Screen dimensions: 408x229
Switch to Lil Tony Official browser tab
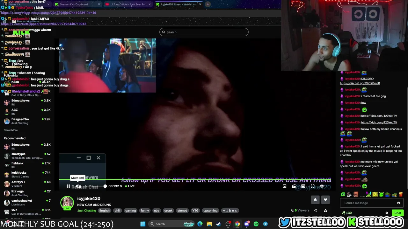pos(128,4)
